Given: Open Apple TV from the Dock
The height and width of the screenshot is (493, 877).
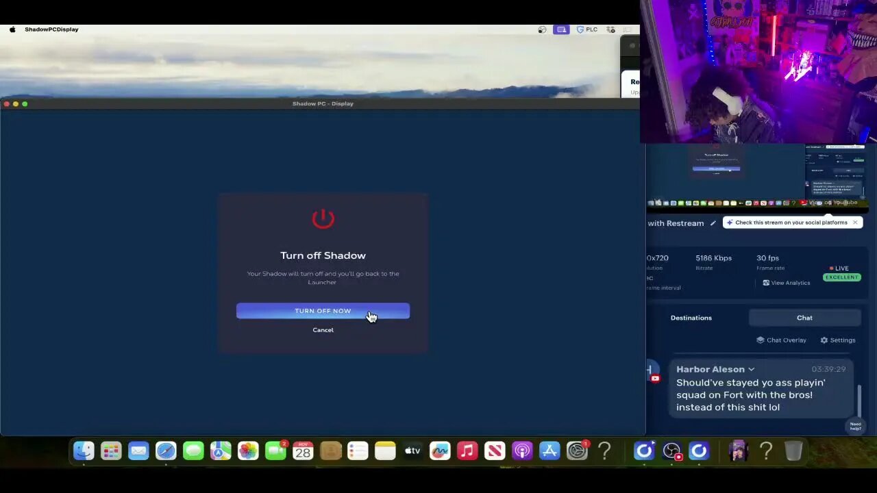Looking at the screenshot, I should [412, 451].
